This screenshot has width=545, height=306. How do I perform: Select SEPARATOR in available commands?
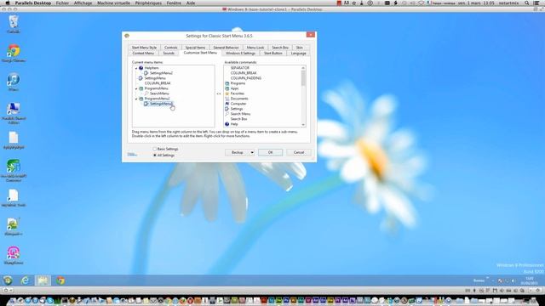(x=240, y=68)
